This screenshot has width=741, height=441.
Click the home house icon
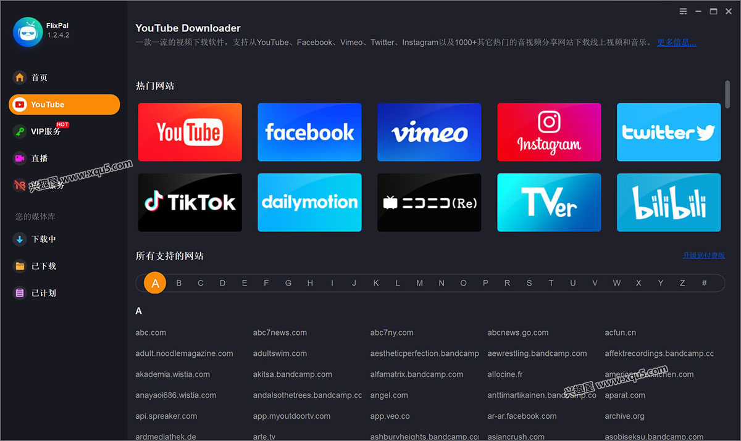[x=20, y=78]
